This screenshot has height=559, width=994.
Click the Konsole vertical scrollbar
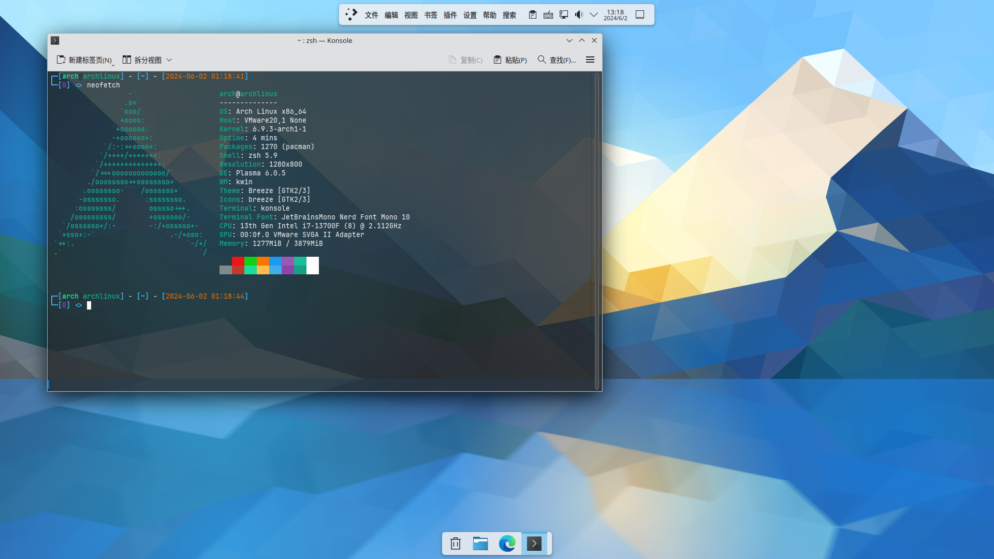pyautogui.click(x=596, y=230)
